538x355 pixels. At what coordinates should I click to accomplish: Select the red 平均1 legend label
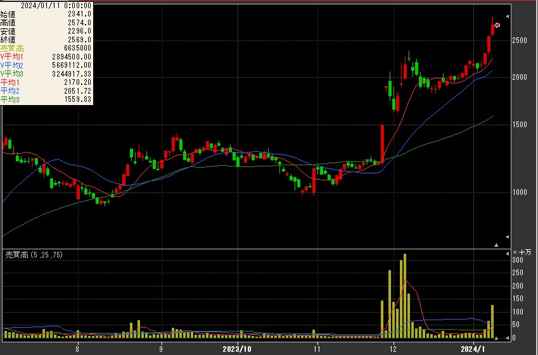pyautogui.click(x=10, y=82)
